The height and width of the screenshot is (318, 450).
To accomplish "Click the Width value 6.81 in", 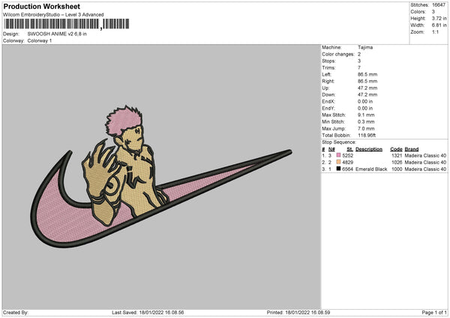I will (439, 25).
